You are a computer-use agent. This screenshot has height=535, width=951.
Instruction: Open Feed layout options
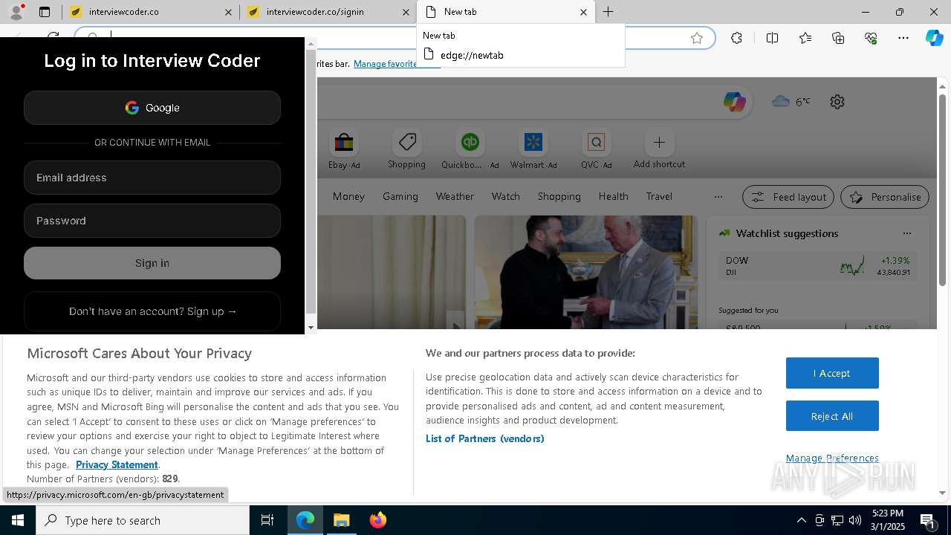coord(789,197)
